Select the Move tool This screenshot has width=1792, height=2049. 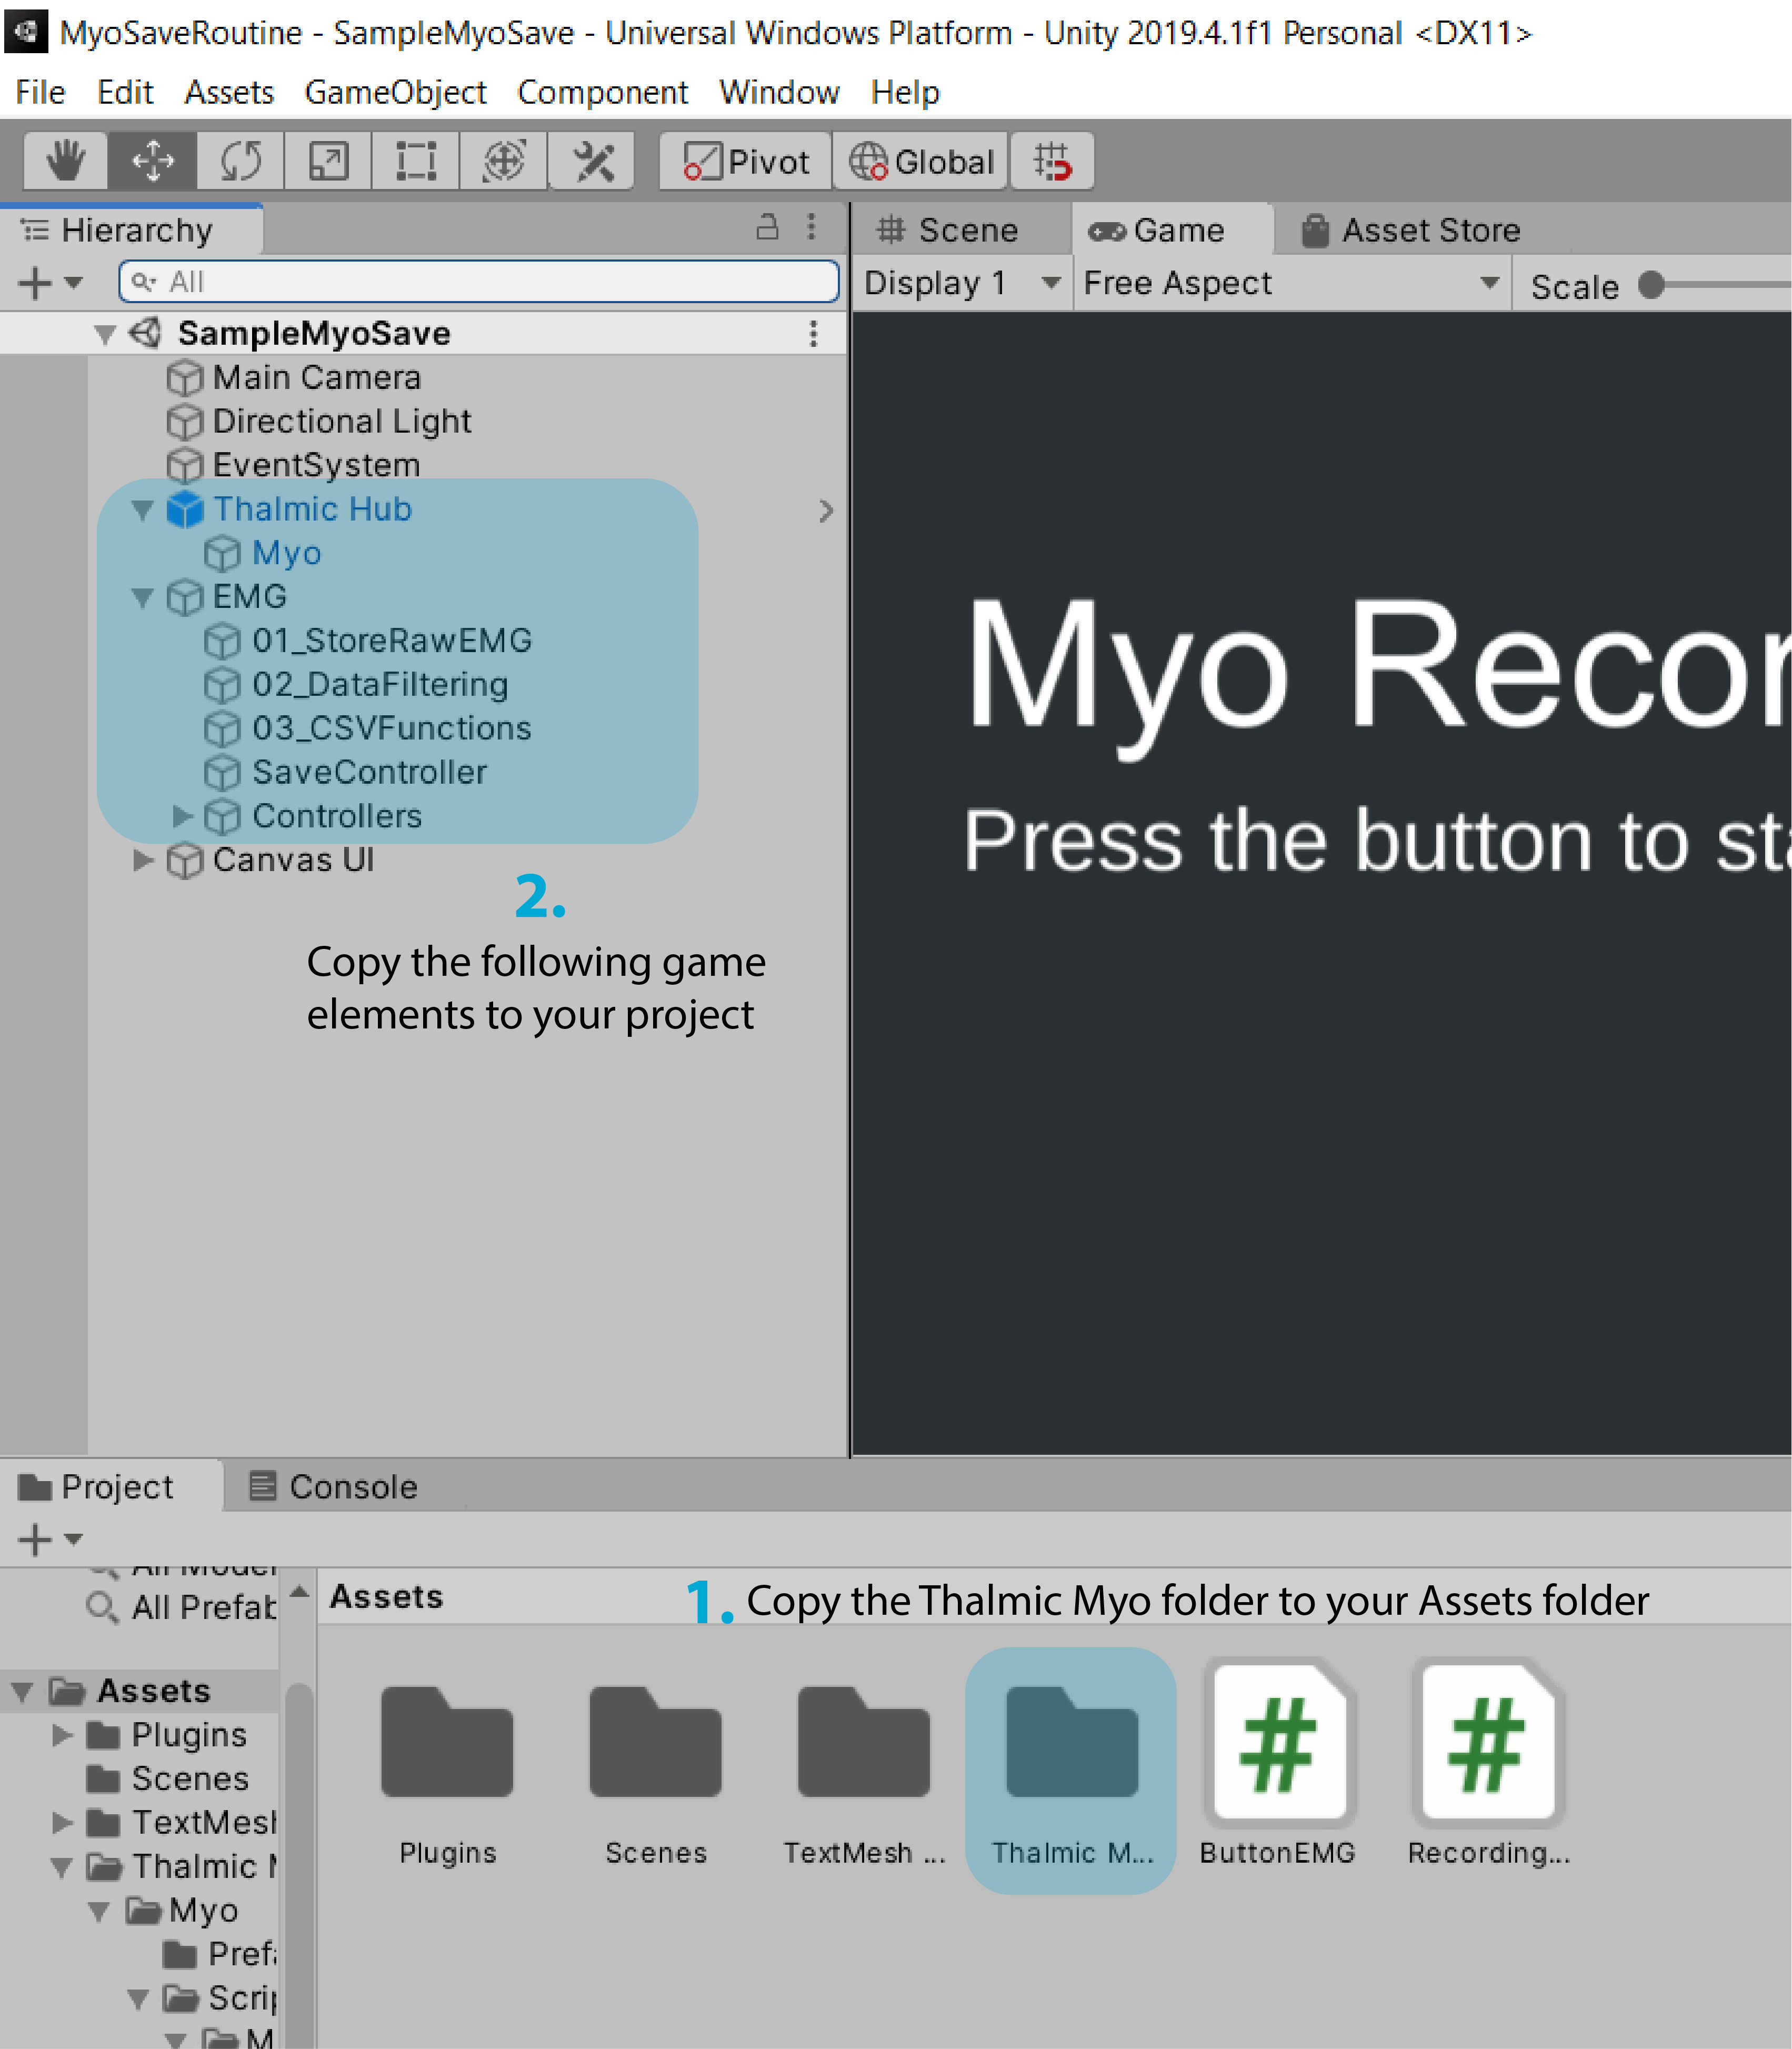[152, 161]
